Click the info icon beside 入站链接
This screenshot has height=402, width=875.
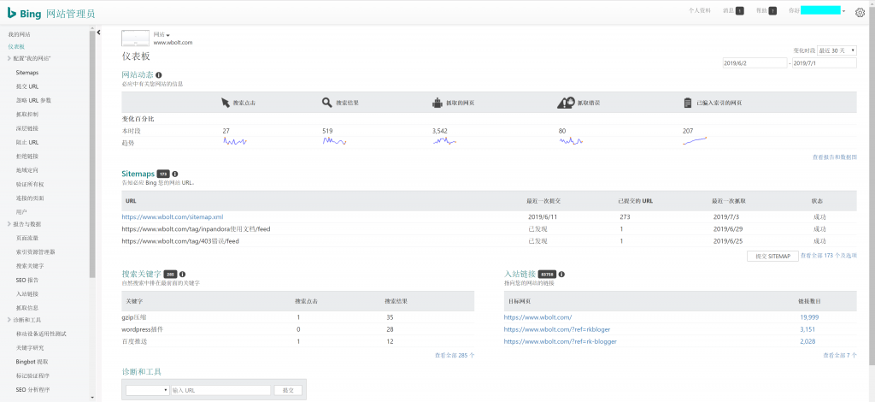[x=561, y=275]
